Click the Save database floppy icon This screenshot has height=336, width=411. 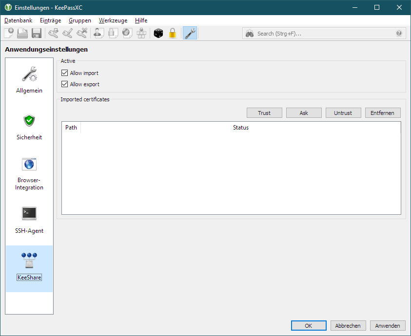37,33
